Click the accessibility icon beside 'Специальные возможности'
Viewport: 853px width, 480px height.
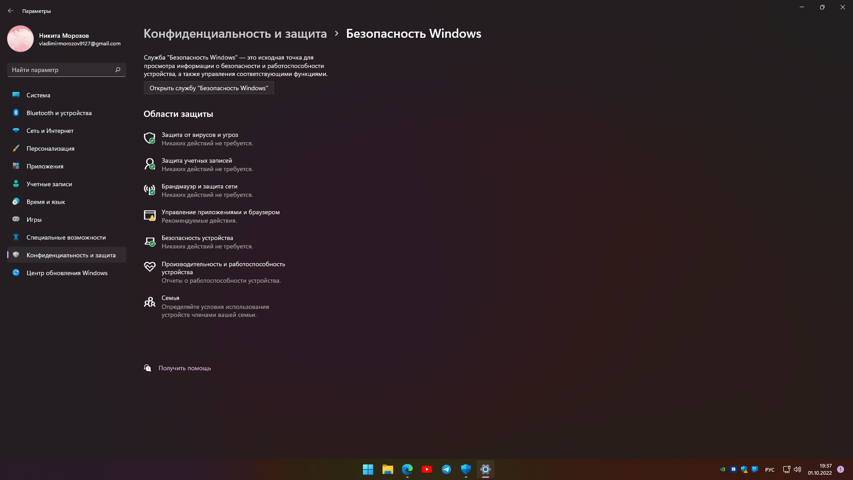[x=16, y=237]
